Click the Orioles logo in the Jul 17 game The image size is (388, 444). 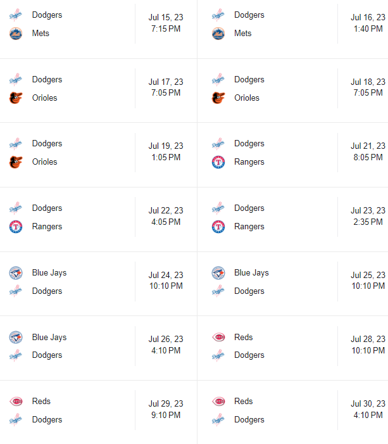pyautogui.click(x=16, y=98)
